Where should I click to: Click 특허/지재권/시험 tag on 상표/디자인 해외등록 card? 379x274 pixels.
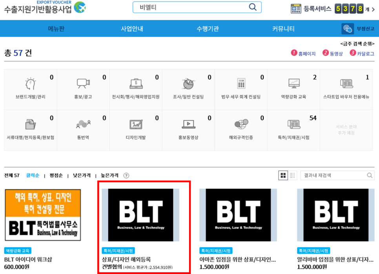(118, 250)
